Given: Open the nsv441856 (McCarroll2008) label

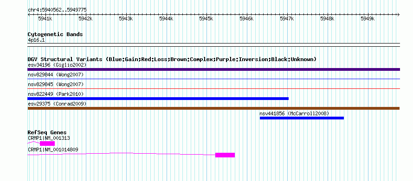Looking at the screenshot, I should 295,114.
